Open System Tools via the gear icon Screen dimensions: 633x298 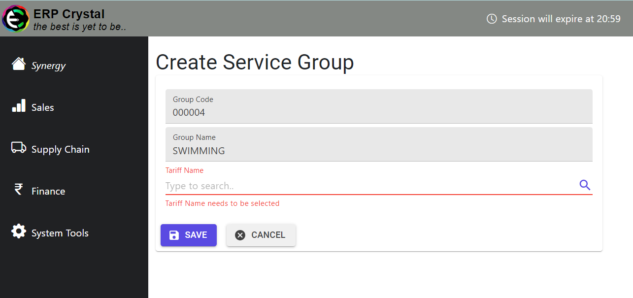(18, 231)
